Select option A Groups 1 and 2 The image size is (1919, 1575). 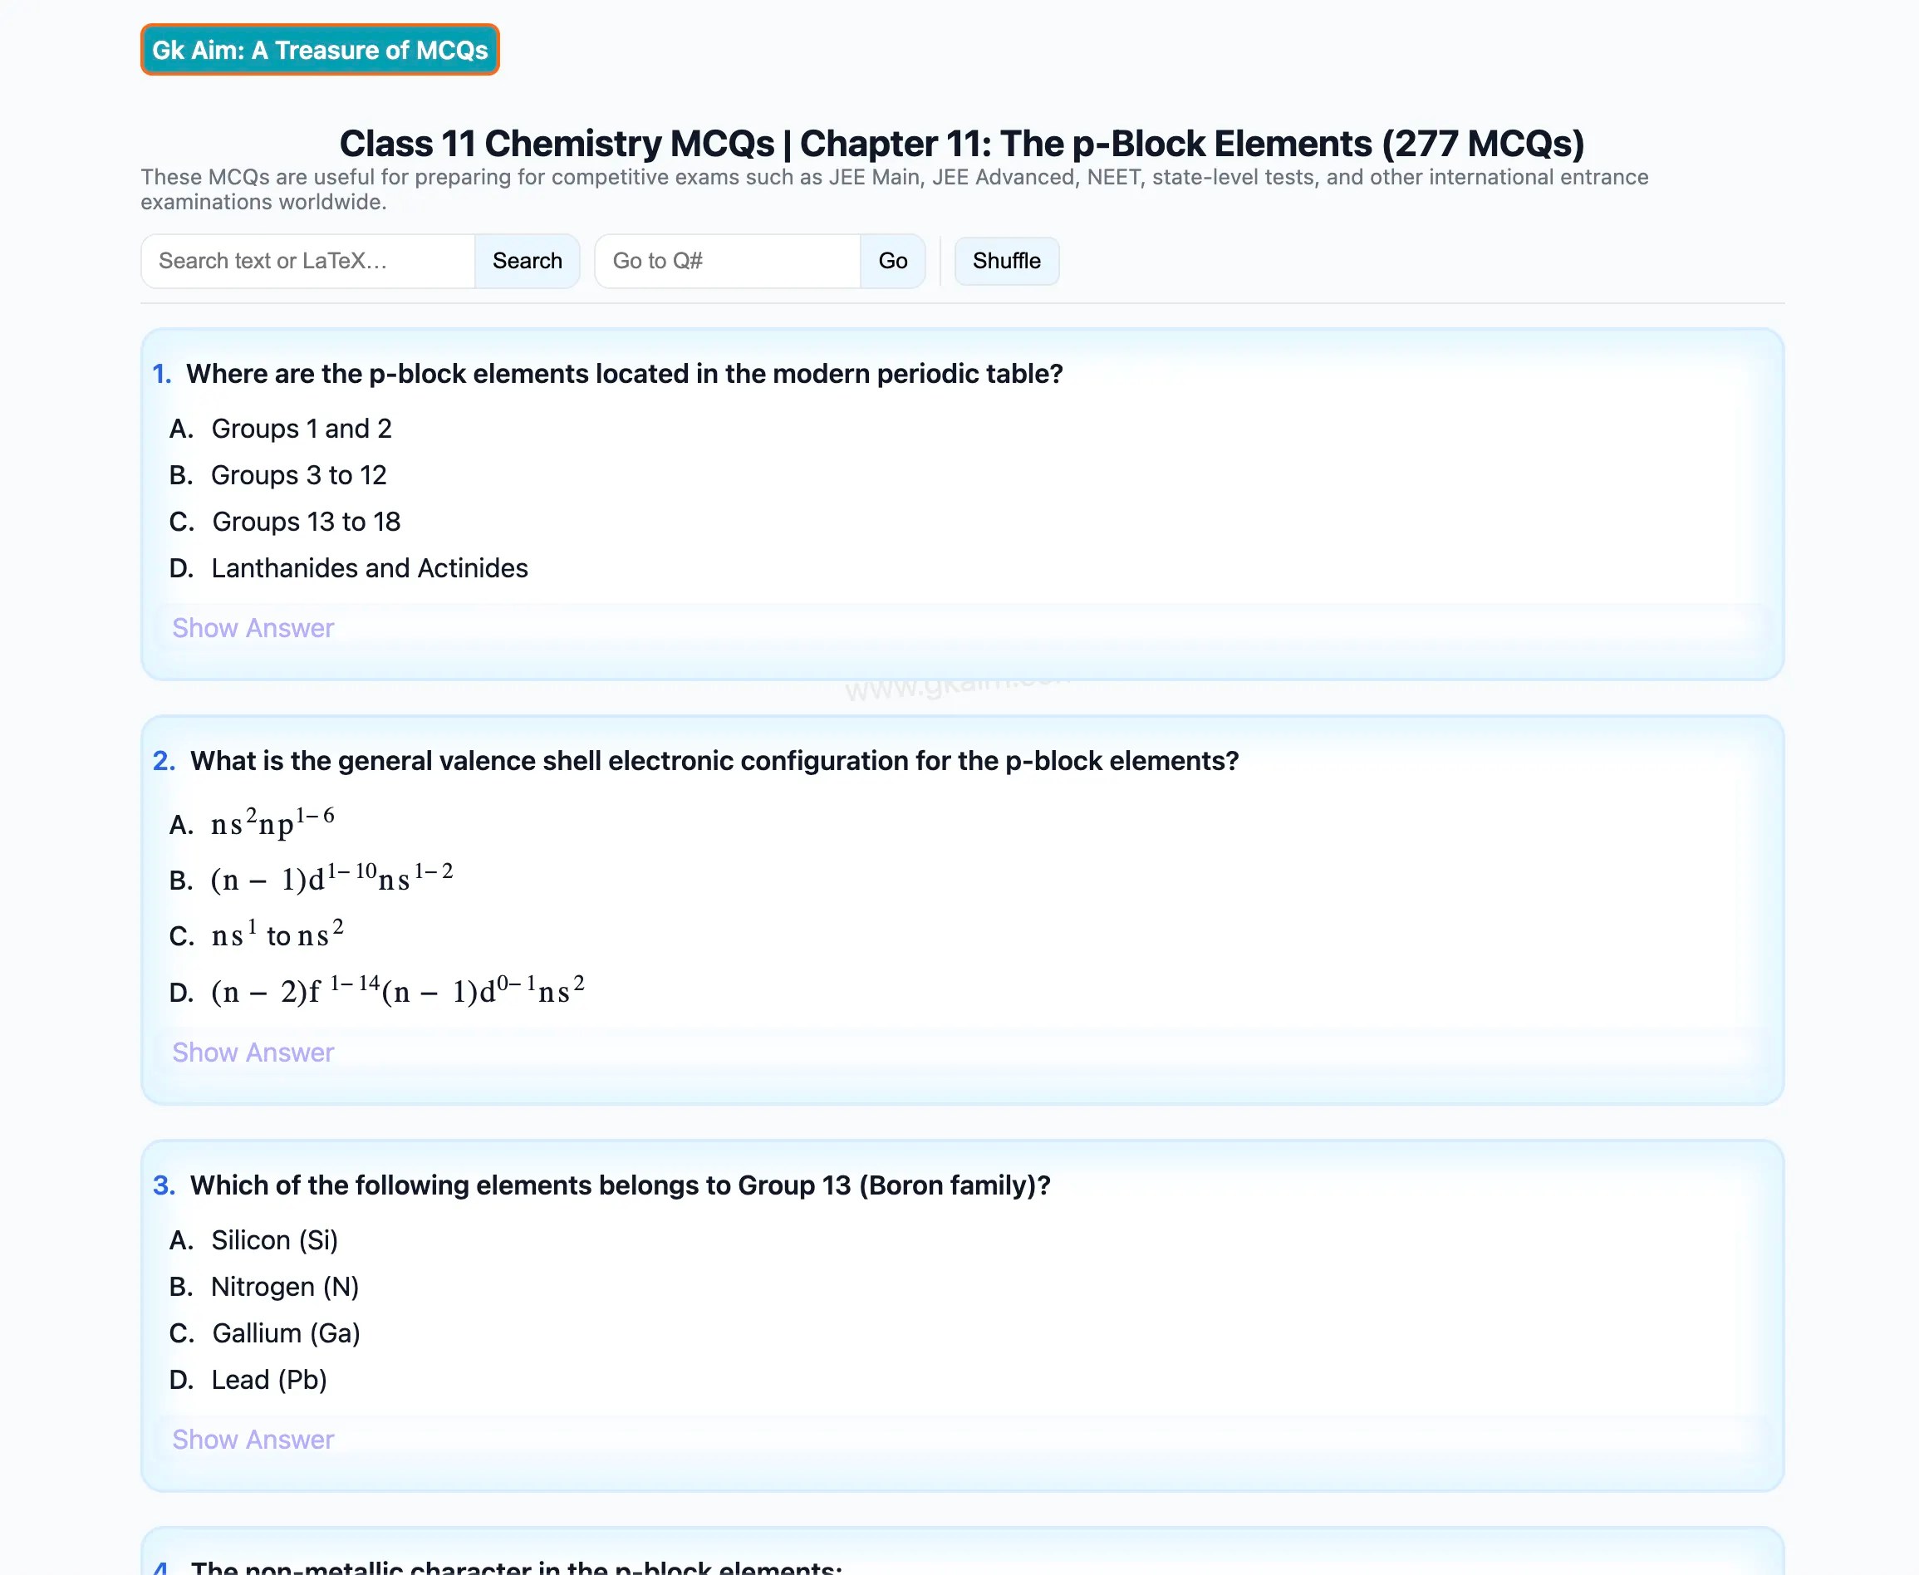301,429
